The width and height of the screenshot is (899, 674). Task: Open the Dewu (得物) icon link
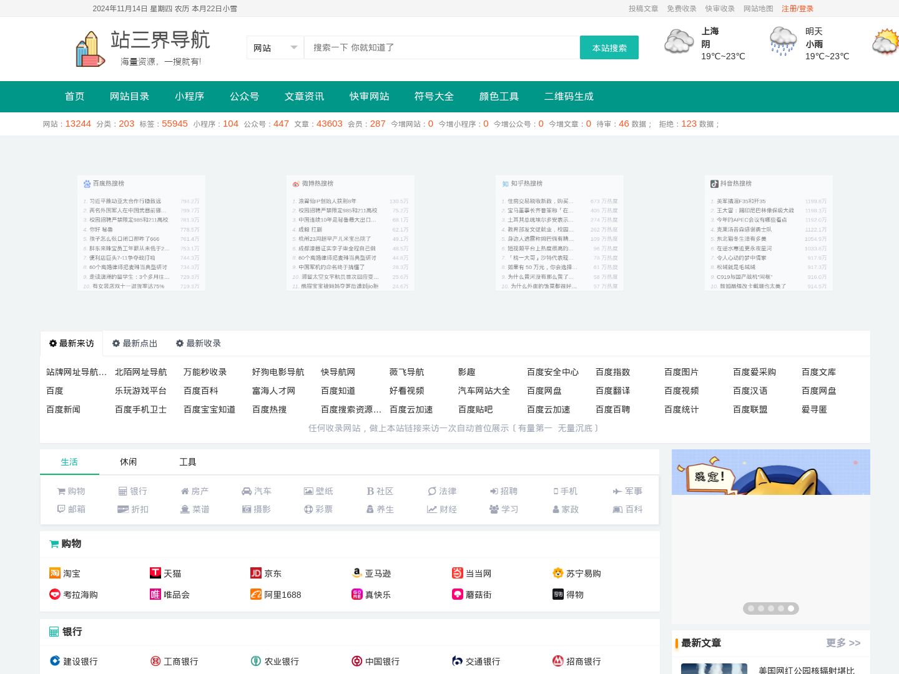558,594
